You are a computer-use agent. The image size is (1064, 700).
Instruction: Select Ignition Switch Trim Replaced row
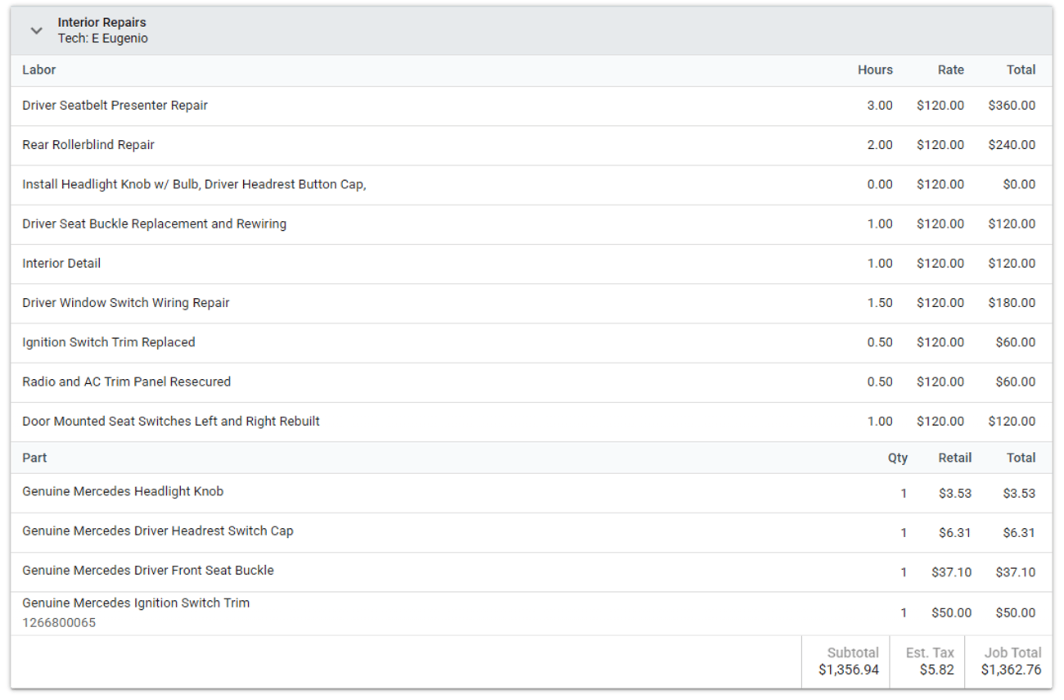531,342
